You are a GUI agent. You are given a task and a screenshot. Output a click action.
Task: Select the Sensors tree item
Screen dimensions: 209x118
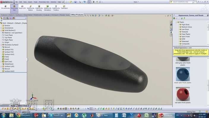coord(7,26)
